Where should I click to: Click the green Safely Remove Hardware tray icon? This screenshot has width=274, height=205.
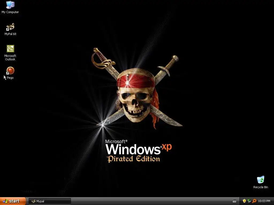tap(249, 201)
